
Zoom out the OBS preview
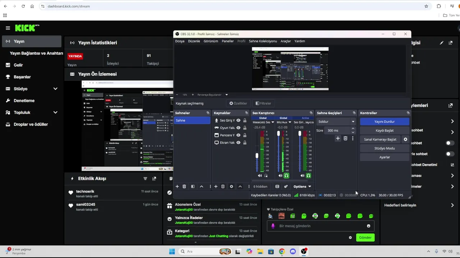177,95
